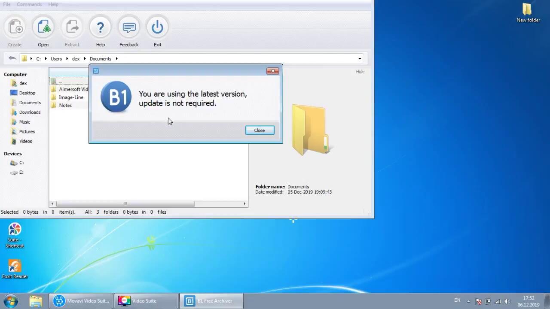
Task: Click the Extract toolbar icon
Action: point(72,27)
